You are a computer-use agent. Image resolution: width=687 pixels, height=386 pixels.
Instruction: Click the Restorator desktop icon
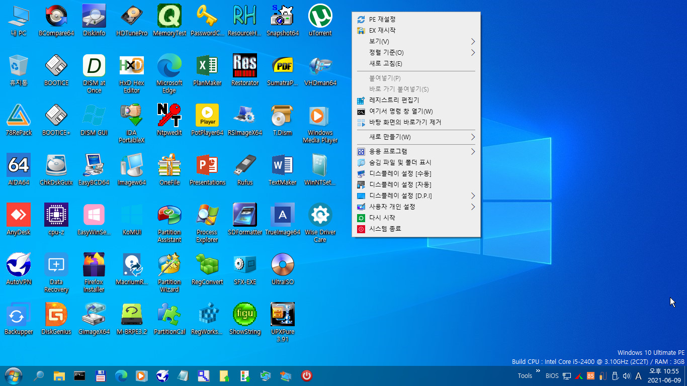(245, 70)
